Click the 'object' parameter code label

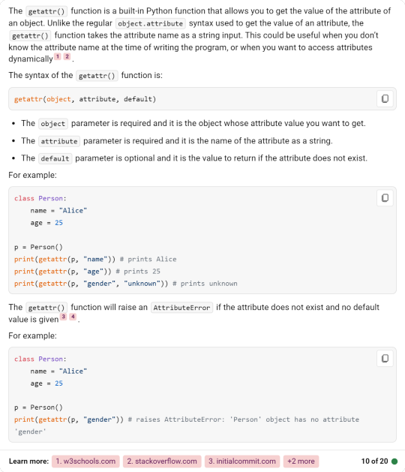click(53, 124)
